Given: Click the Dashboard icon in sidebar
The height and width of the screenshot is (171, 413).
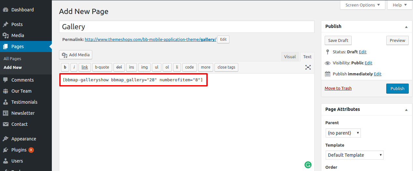Looking at the screenshot, I should coord(6,10).
